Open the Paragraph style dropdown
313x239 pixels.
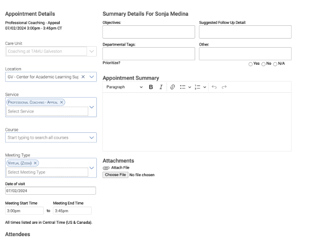125,87
